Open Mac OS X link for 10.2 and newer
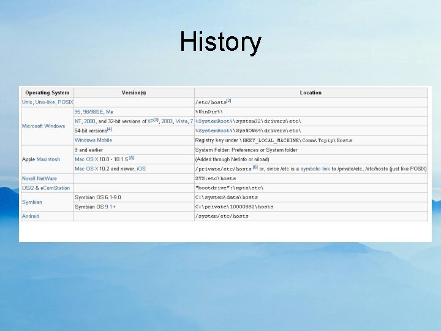This screenshot has width=441, height=331. [x=86, y=169]
